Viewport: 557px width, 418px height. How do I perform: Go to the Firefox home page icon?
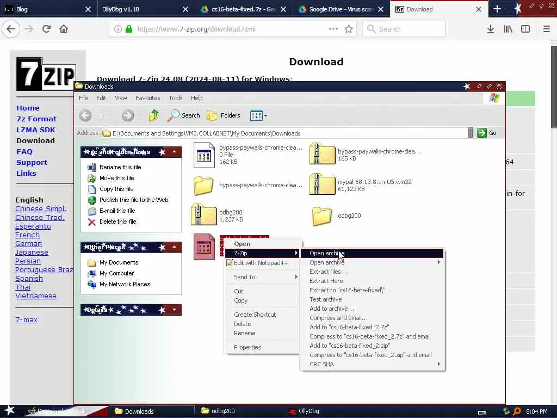[64, 29]
